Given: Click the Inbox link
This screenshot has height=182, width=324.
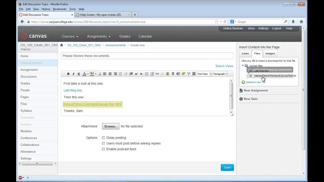Looking at the screenshot, I should coord(251,28).
